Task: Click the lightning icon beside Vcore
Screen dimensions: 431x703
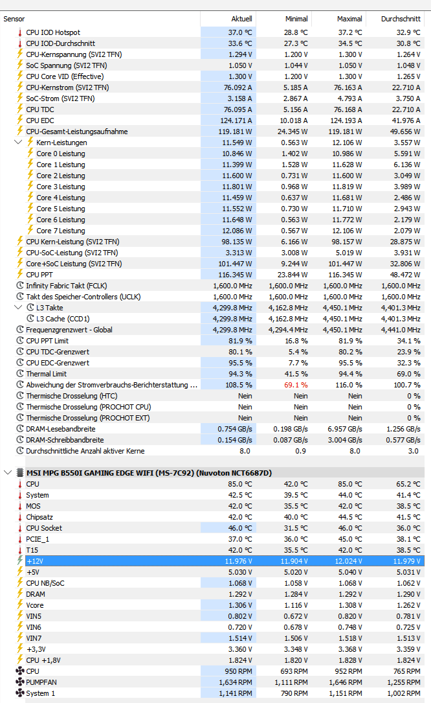Action: tap(19, 605)
